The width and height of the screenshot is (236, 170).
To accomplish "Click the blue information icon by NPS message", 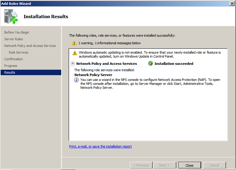I will coord(76,80).
